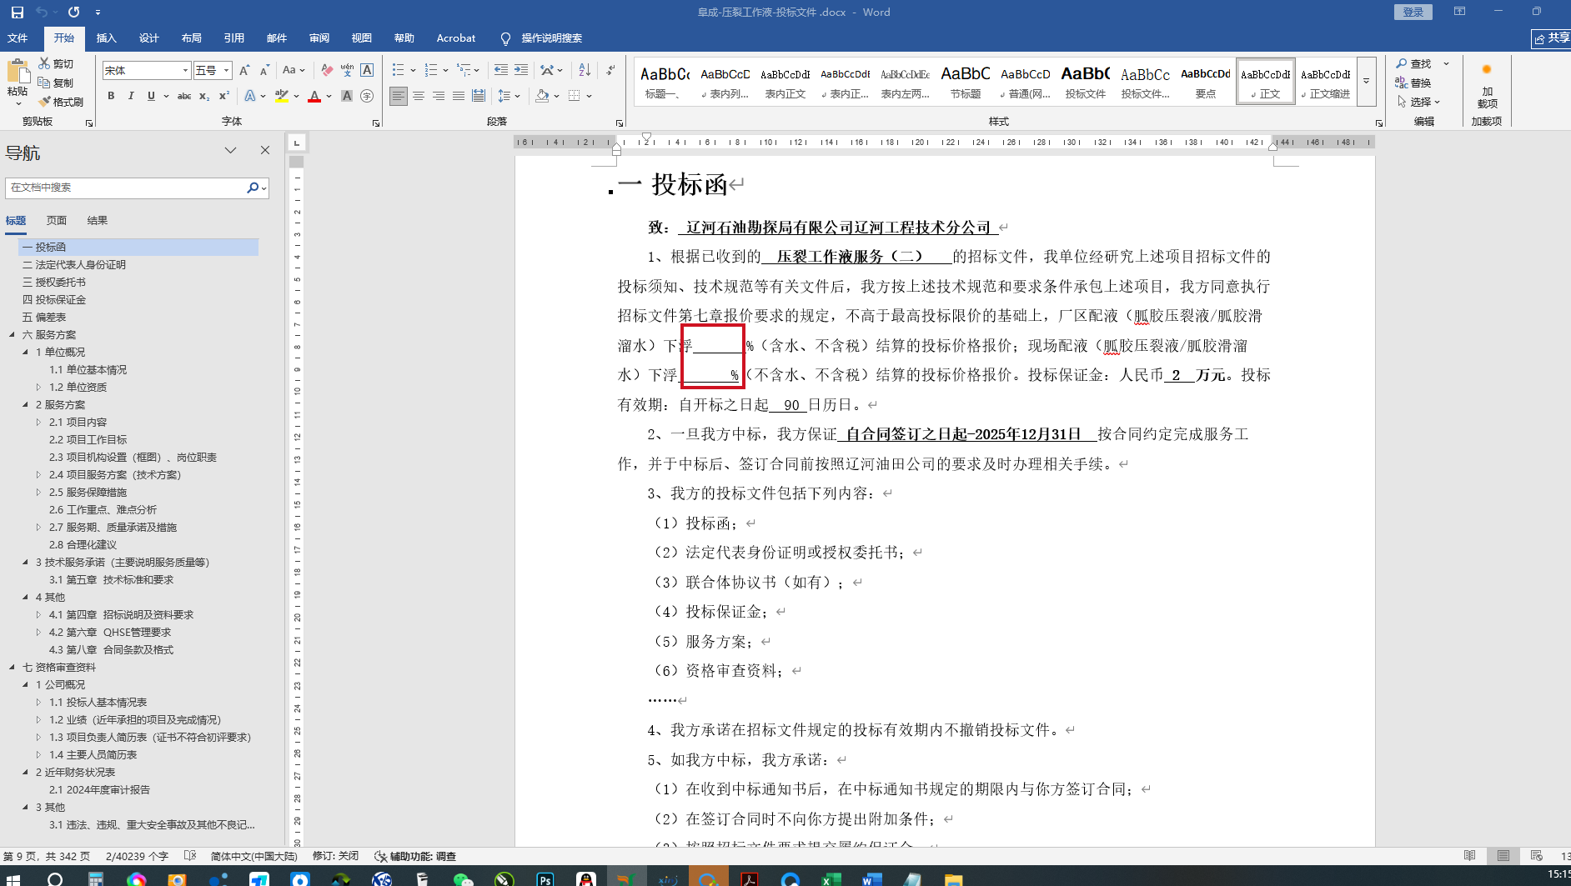Center-align the paragraph text
The width and height of the screenshot is (1571, 886).
pyautogui.click(x=419, y=97)
